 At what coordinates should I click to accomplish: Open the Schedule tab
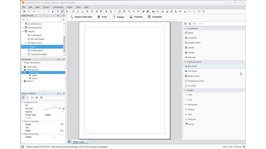tap(155, 17)
